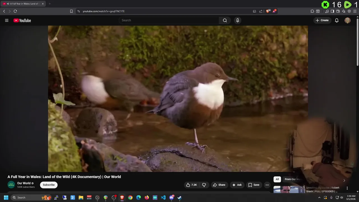Image resolution: width=359 pixels, height=202 pixels.
Task: Reload the page
Action: pyautogui.click(x=15, y=11)
